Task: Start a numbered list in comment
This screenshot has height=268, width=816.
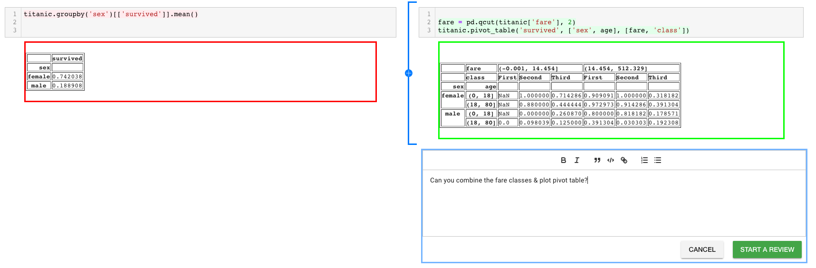Action: pyautogui.click(x=644, y=160)
